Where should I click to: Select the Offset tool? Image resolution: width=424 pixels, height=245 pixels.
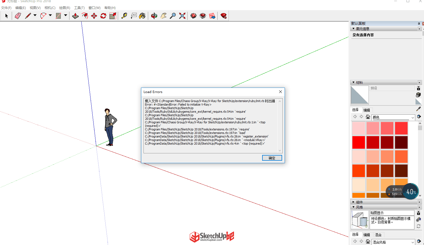[85, 16]
